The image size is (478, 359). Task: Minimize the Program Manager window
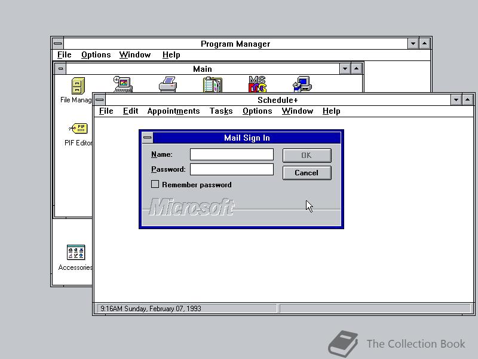point(413,44)
